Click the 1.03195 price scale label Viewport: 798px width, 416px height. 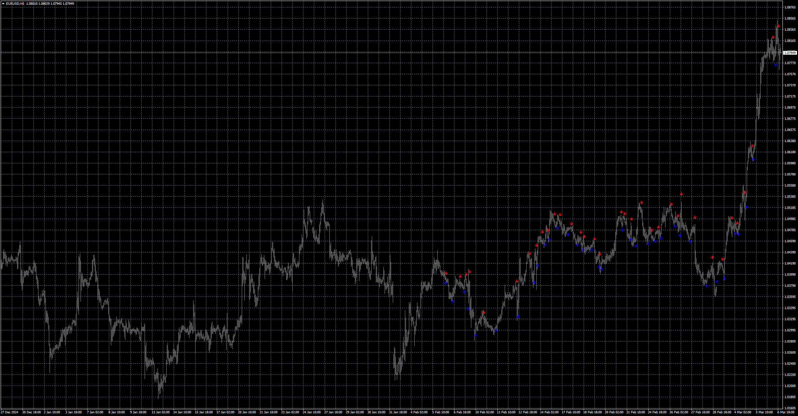[x=790, y=319]
